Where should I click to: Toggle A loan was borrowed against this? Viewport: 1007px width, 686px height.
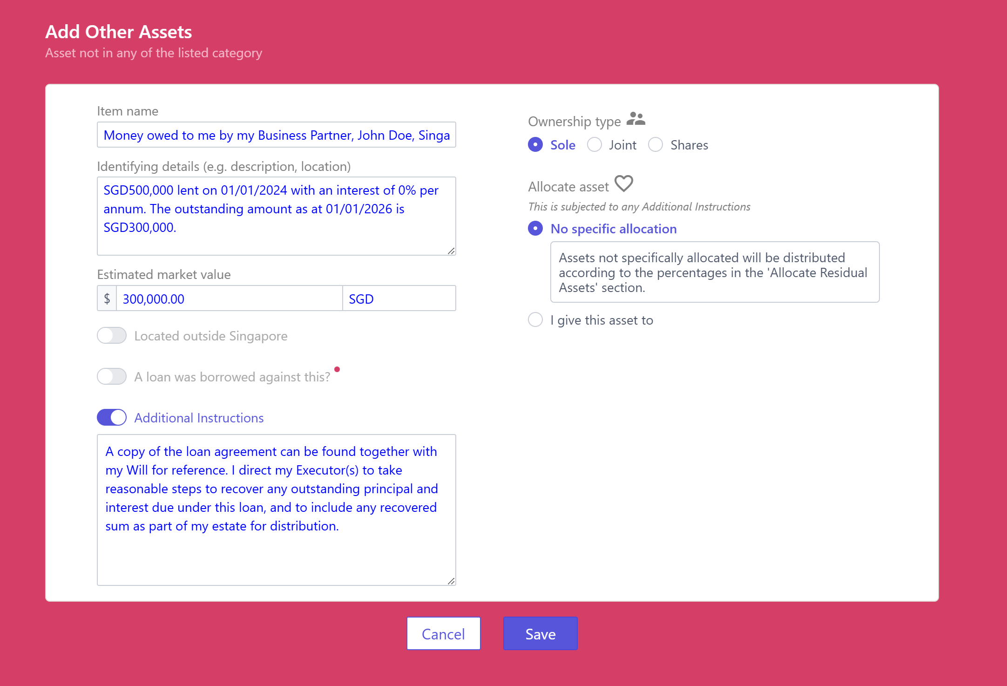point(112,377)
